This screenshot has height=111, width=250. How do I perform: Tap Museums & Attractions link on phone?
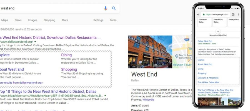[208, 78]
